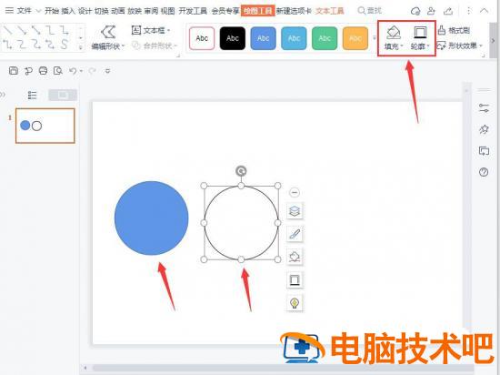The height and width of the screenshot is (375, 500).
Task: Switch to the 插入 tab
Action: click(x=68, y=11)
